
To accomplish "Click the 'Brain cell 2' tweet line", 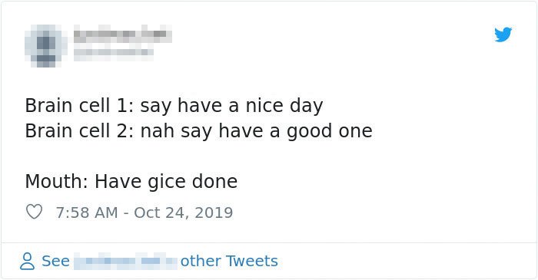I will (198, 131).
